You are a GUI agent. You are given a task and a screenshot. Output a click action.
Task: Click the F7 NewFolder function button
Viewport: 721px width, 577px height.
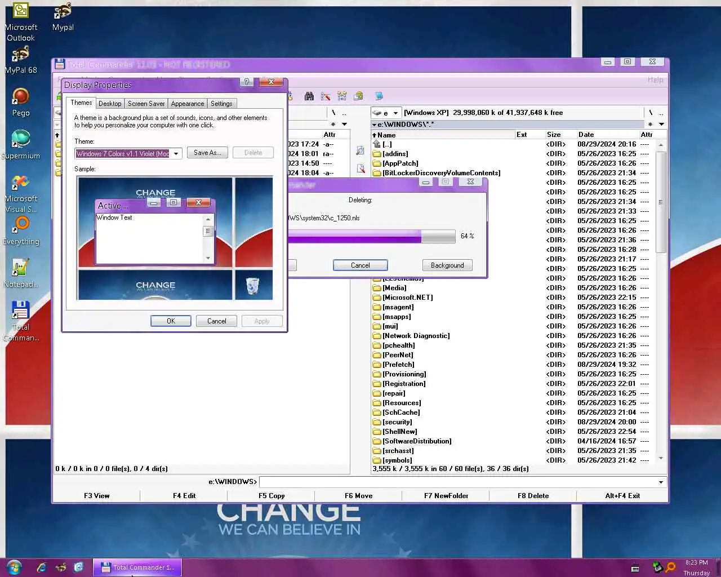446,496
